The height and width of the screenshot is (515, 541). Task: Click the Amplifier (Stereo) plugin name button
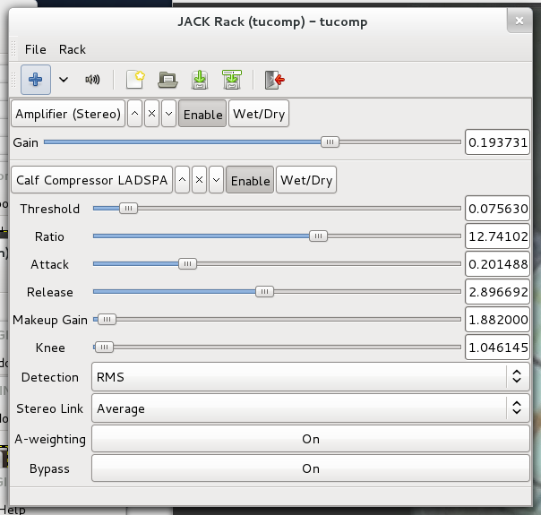[68, 114]
